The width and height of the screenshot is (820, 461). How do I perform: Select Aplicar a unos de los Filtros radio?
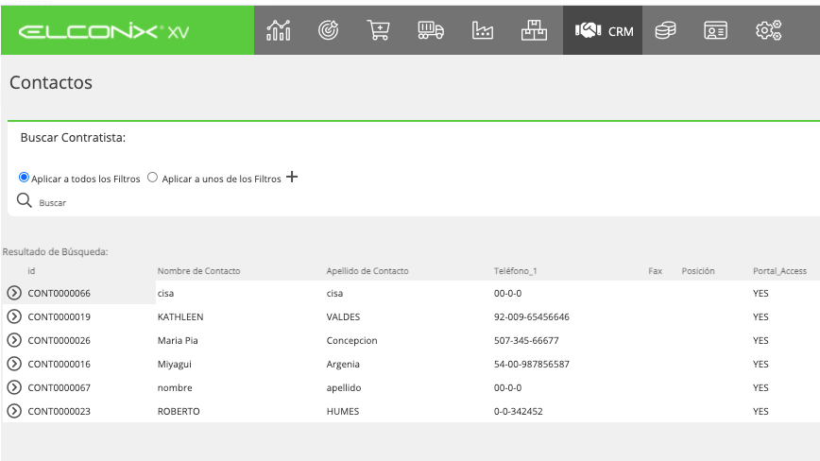(152, 178)
